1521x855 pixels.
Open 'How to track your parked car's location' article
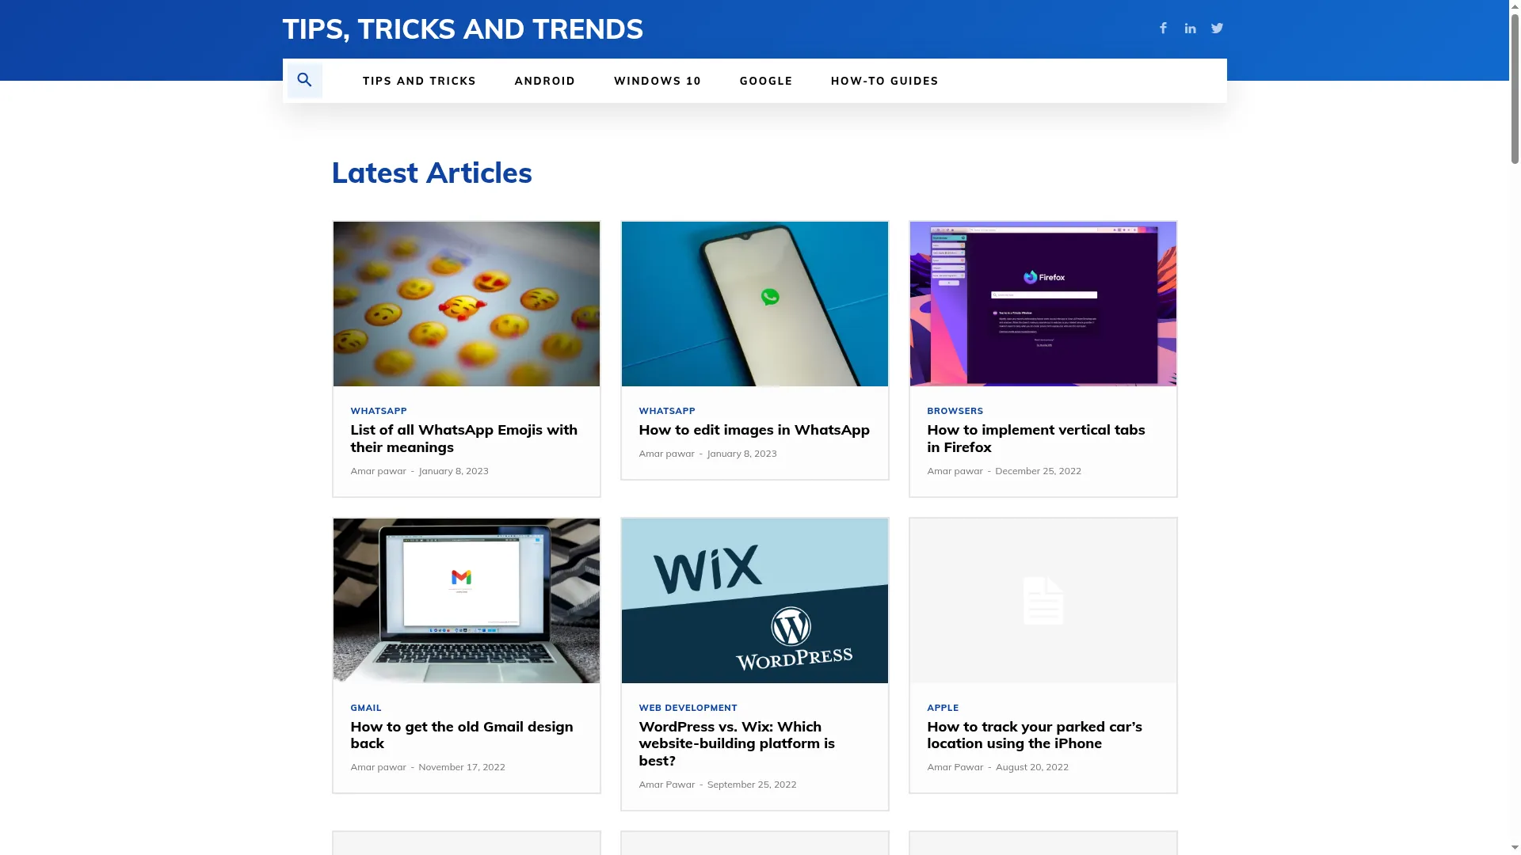[x=1035, y=735]
